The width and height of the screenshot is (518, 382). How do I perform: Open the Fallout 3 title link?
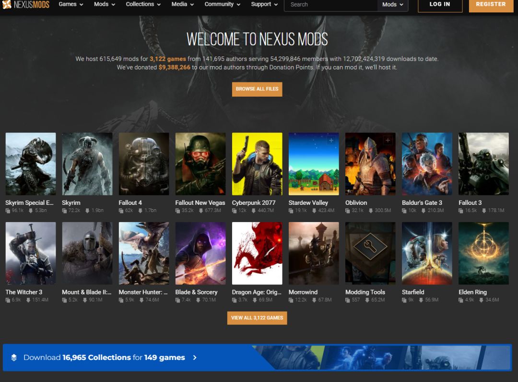pyautogui.click(x=470, y=202)
